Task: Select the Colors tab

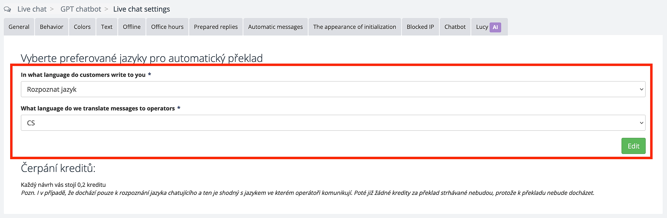Action: (82, 27)
